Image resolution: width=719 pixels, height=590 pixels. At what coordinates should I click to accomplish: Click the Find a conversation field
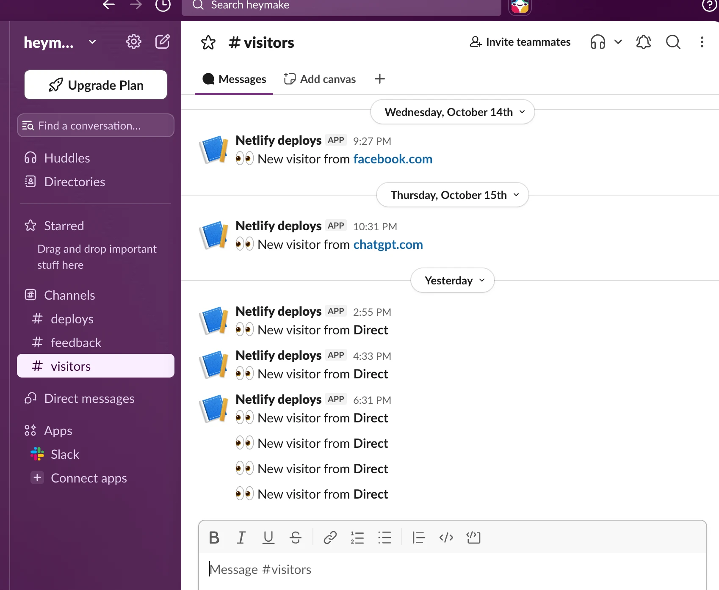(96, 126)
